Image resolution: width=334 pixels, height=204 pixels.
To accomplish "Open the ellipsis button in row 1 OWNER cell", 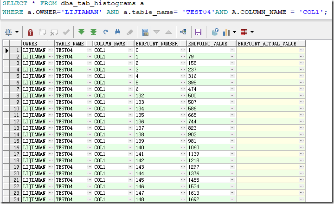I will (51, 50).
